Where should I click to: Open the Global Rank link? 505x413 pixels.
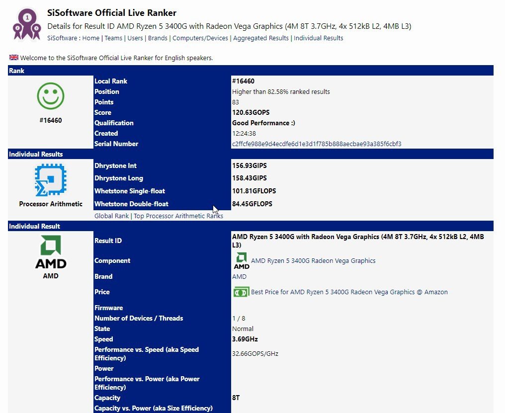pyautogui.click(x=111, y=216)
